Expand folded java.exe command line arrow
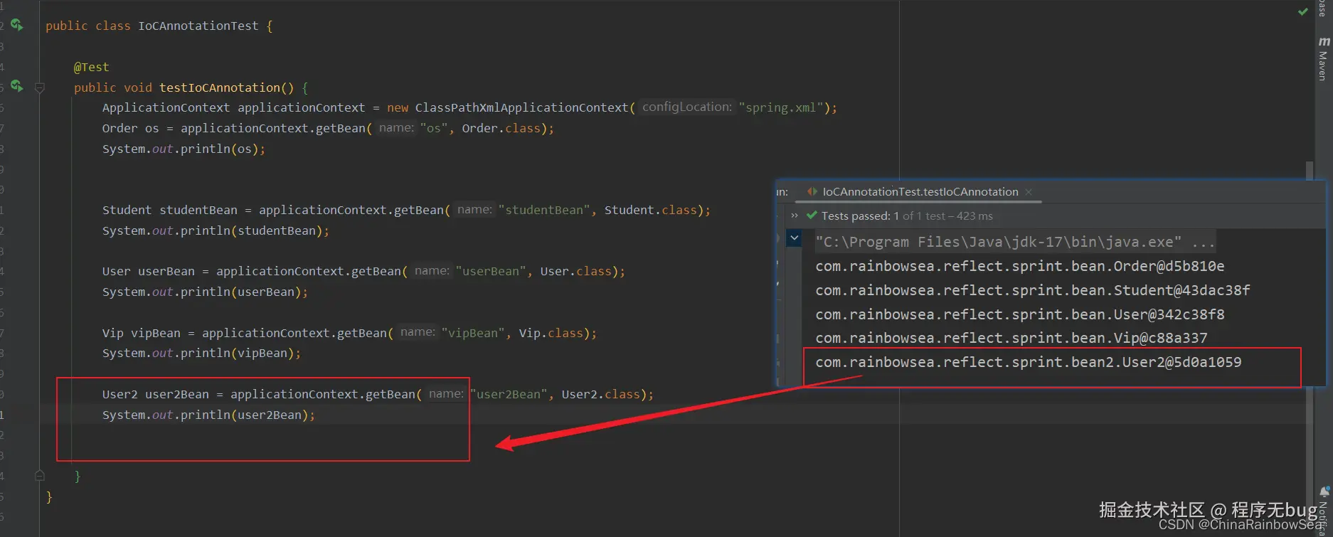The height and width of the screenshot is (537, 1333). point(795,238)
